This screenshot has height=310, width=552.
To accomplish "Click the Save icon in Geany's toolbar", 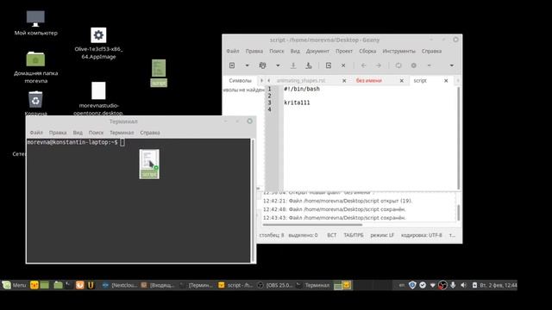I will (x=293, y=65).
